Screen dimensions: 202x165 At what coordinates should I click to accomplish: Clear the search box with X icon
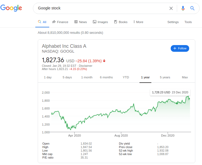tap(171, 8)
